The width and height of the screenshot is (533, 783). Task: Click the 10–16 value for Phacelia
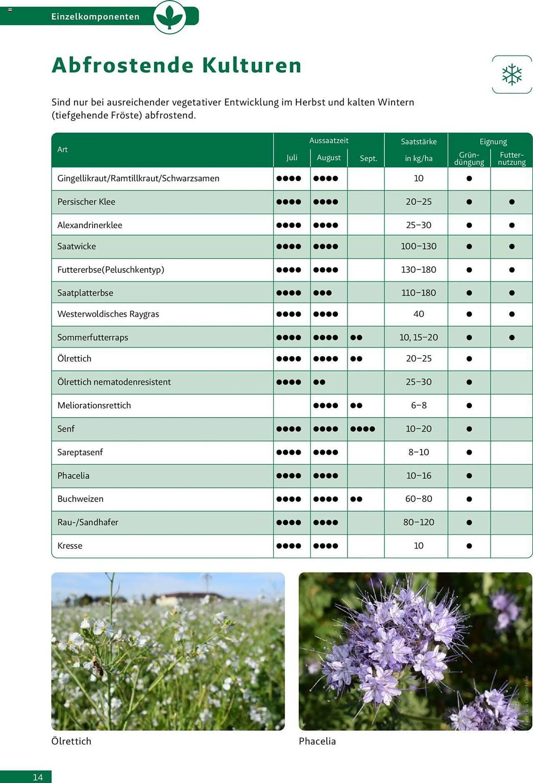pos(419,476)
